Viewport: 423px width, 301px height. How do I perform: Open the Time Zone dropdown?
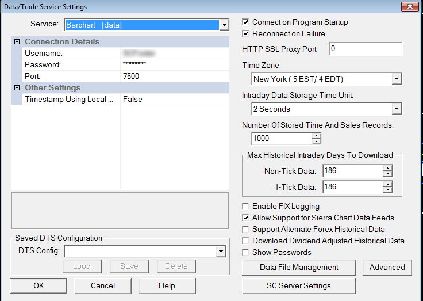pos(397,79)
